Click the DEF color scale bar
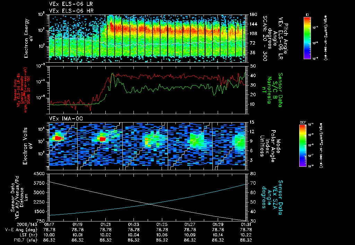Image resolution: width=355 pixels, height=245 pixels. [303, 146]
